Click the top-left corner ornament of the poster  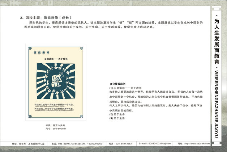coord(30,48)
